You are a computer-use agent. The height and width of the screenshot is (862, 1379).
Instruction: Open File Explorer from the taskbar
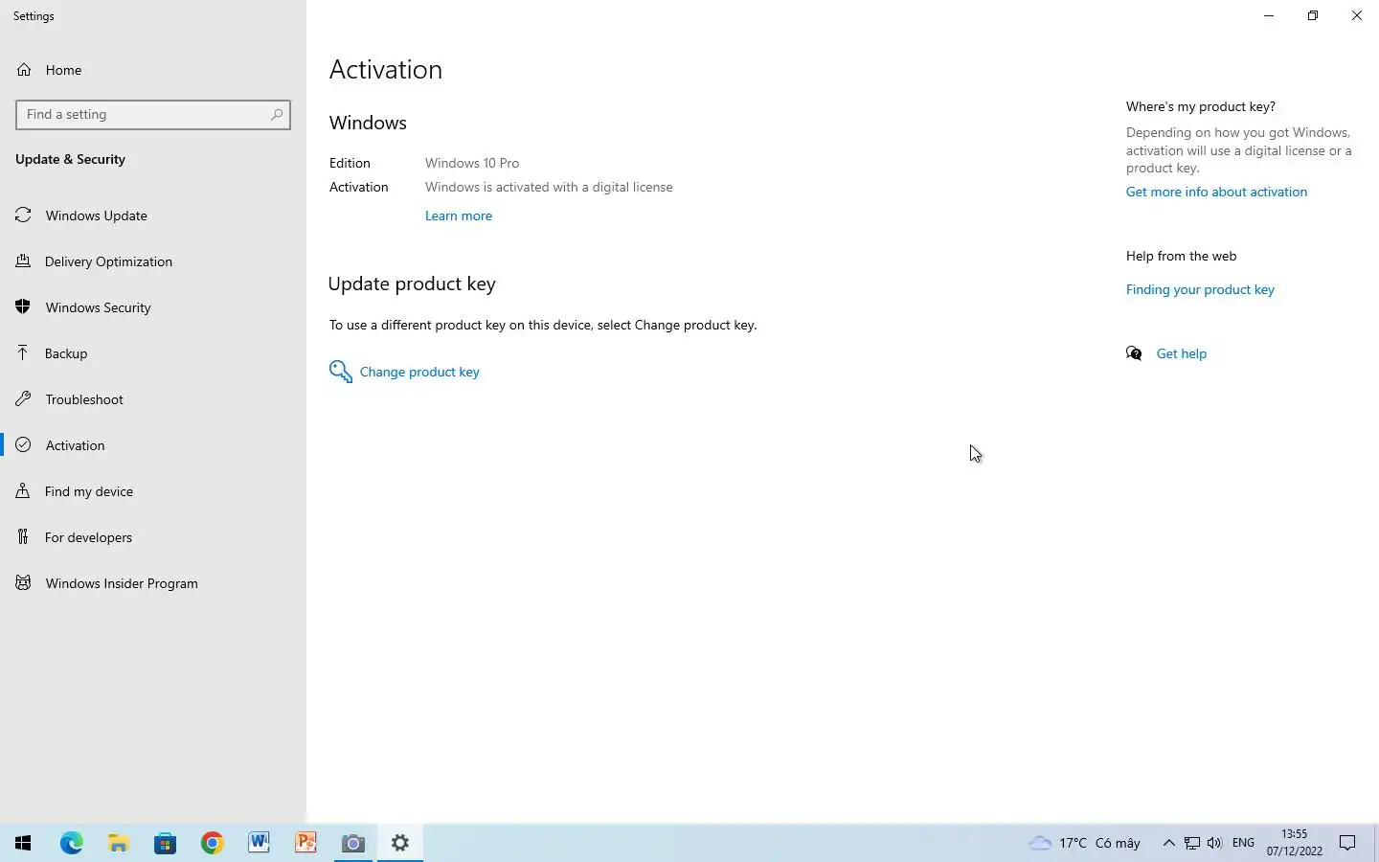click(118, 843)
